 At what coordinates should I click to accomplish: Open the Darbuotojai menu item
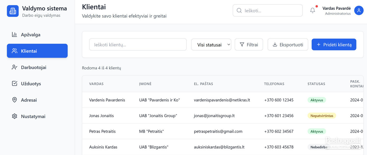37,67
